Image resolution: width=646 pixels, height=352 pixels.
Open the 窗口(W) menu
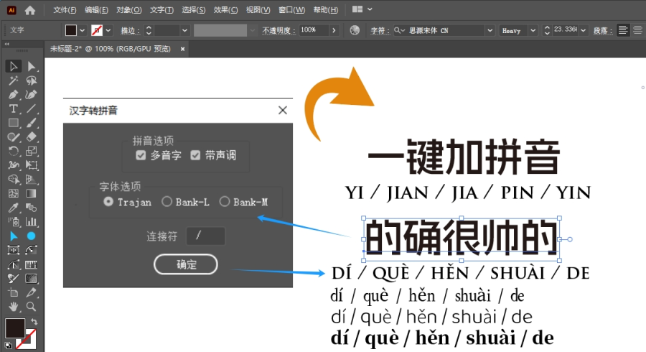coord(291,10)
